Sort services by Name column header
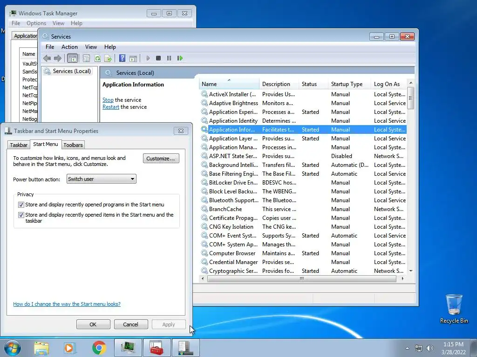 click(x=229, y=84)
